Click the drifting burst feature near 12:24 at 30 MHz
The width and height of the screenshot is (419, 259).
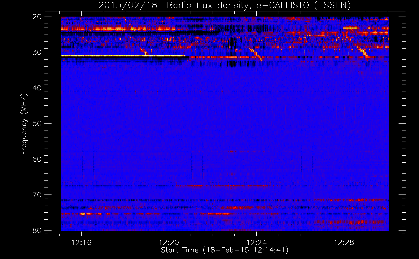point(257,54)
